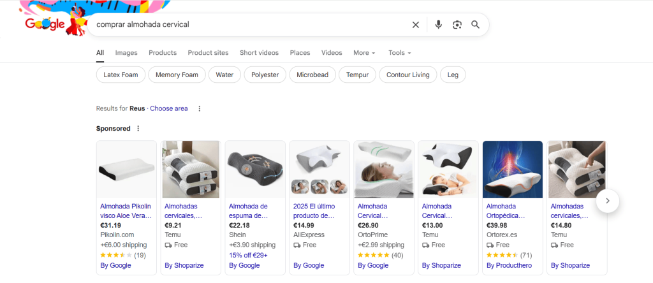The height and width of the screenshot is (283, 653).
Task: Open the Ortorex orthopedic pillow thumbnail
Action: click(x=513, y=169)
